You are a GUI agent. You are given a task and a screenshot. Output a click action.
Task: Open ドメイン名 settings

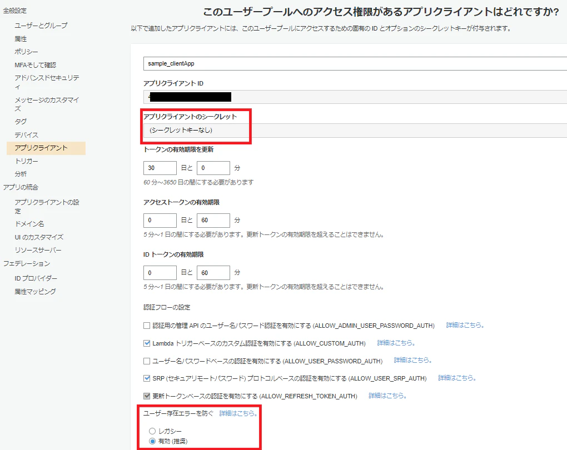pyautogui.click(x=29, y=224)
